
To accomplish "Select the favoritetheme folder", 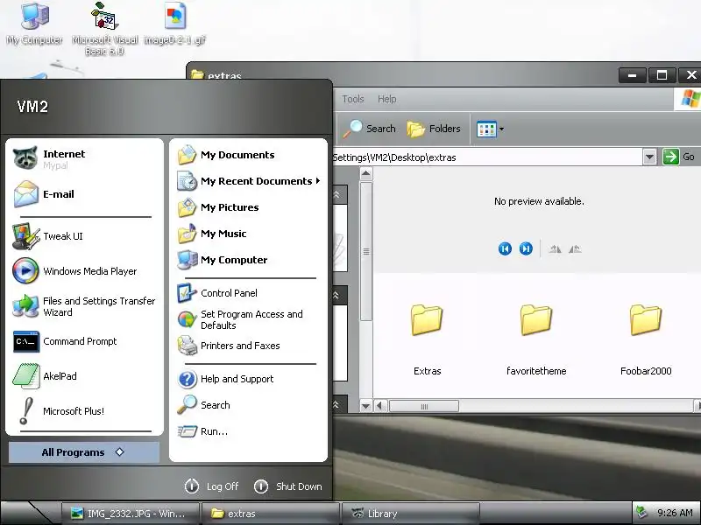I will [536, 339].
